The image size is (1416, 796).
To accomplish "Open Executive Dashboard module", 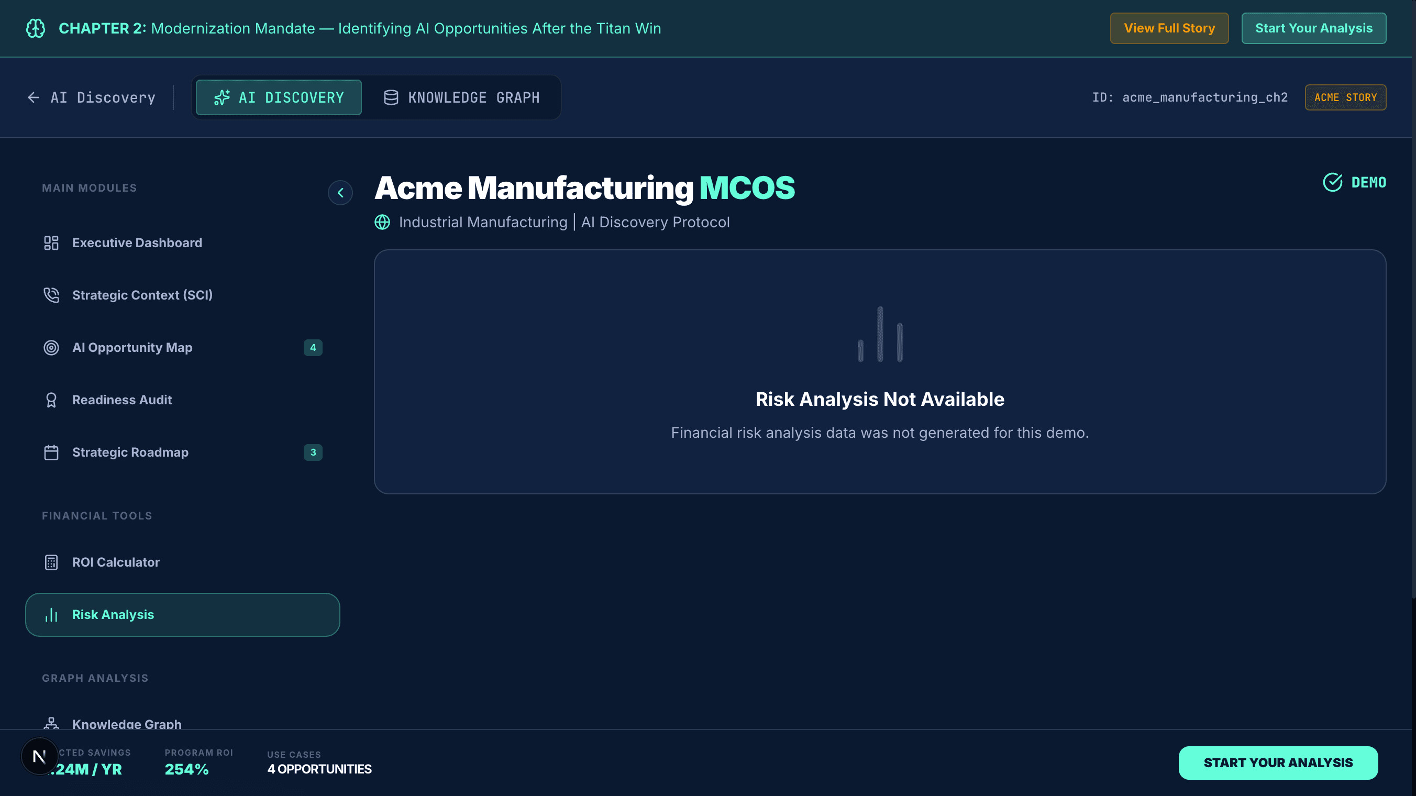I will 182,243.
